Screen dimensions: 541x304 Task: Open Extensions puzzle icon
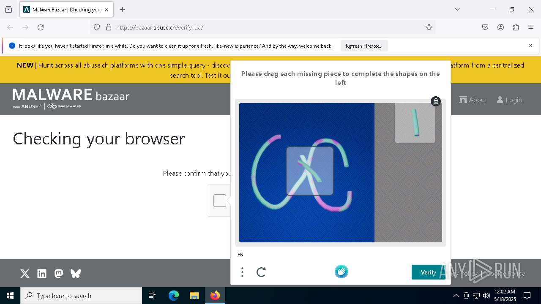tap(516, 27)
